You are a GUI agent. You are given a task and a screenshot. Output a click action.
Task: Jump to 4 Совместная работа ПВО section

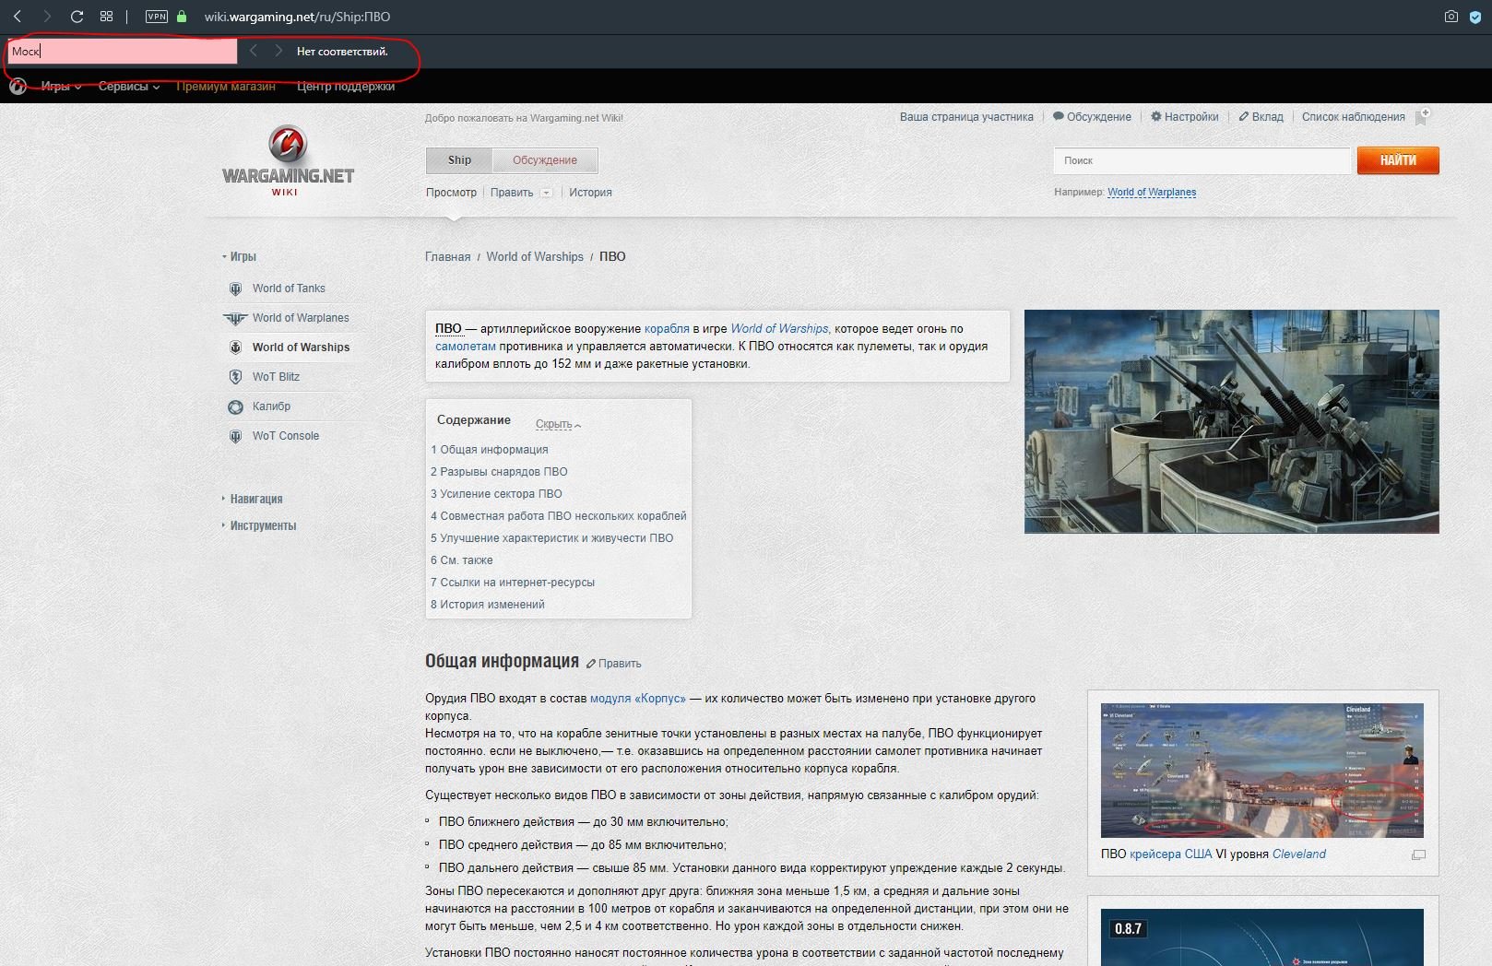point(559,516)
